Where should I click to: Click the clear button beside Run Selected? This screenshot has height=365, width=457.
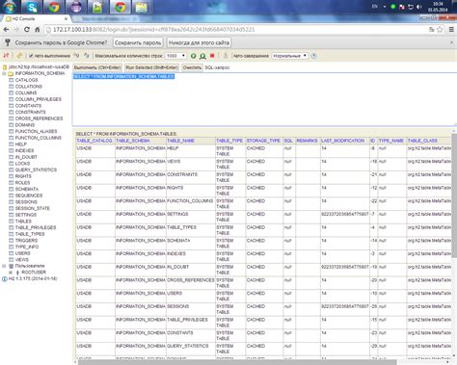tap(192, 67)
